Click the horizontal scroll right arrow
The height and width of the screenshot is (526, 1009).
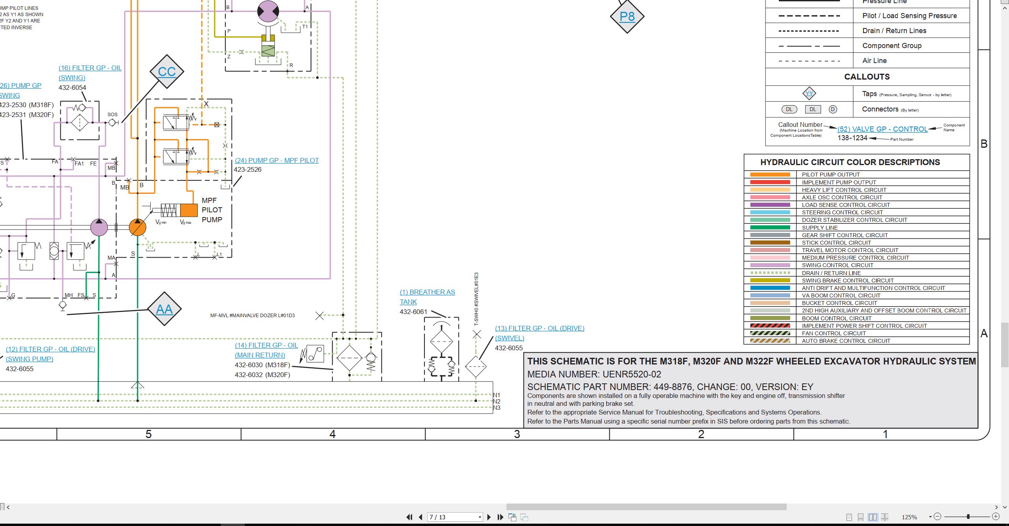click(996, 507)
